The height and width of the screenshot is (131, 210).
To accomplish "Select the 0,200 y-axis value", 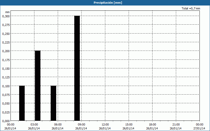I will coord(6,51).
